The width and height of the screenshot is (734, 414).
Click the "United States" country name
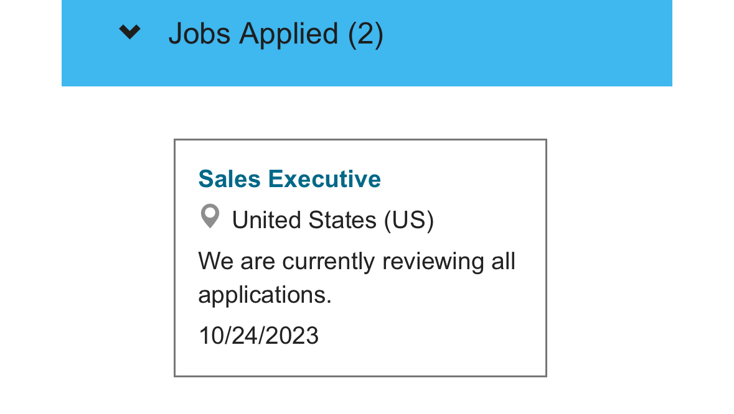(x=304, y=220)
